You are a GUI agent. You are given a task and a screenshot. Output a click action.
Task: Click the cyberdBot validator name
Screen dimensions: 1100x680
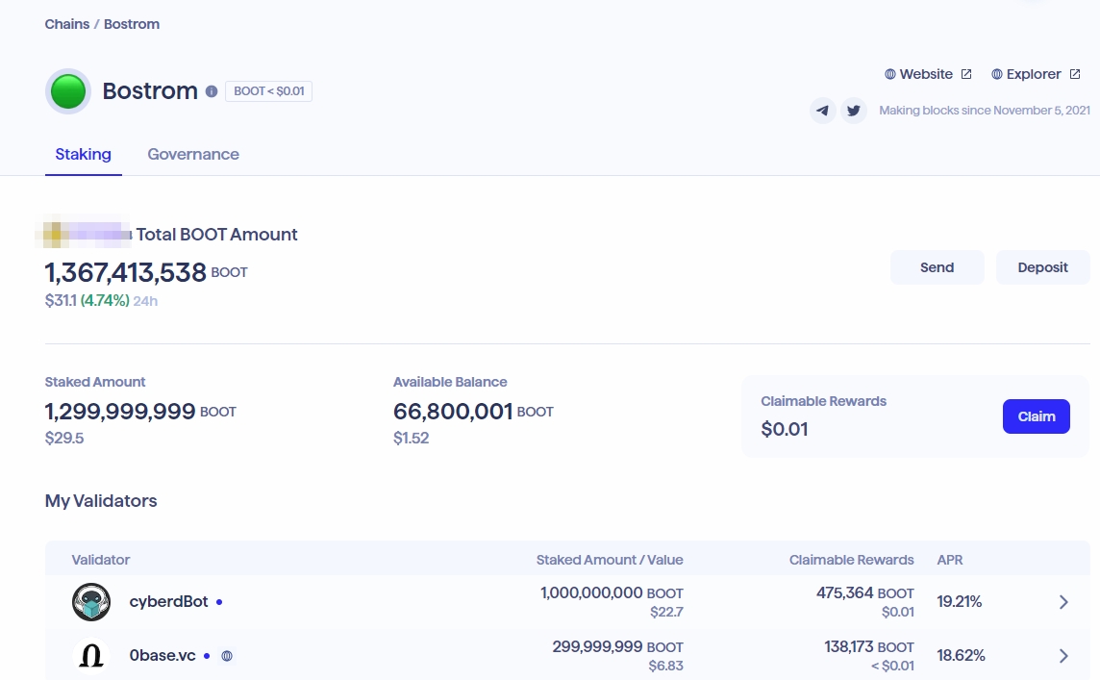(x=168, y=602)
